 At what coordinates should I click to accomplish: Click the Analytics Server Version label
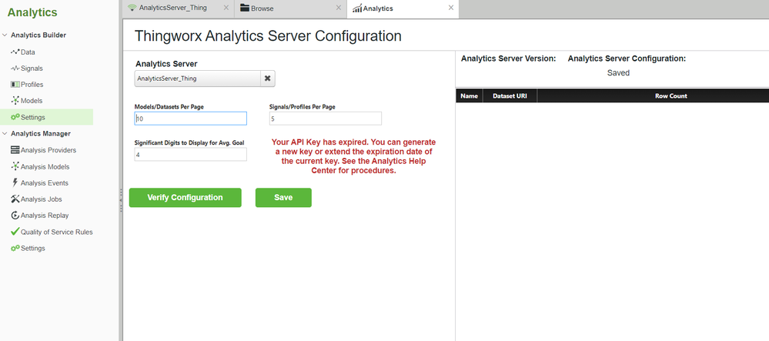coord(509,59)
